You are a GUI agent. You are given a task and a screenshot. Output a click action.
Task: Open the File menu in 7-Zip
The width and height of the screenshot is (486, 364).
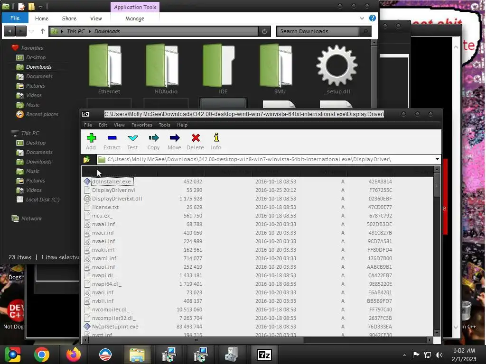[88, 125]
